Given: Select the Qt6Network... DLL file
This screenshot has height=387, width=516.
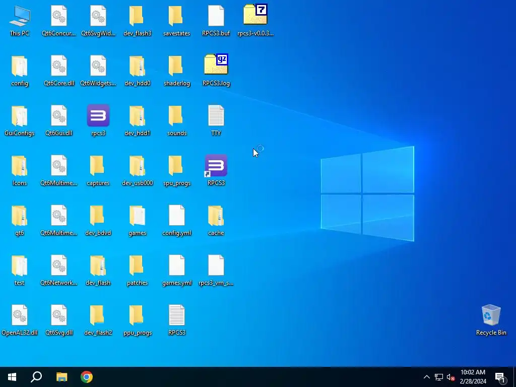Looking at the screenshot, I should point(59,271).
